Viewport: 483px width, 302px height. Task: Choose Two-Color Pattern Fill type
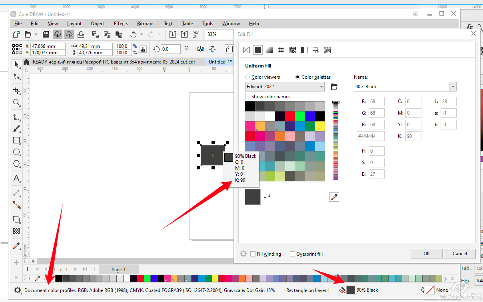point(304,50)
